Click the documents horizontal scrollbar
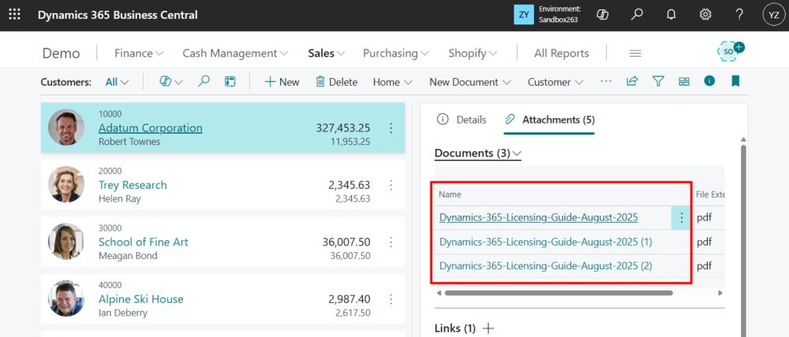This screenshot has width=789, height=337. (559, 293)
